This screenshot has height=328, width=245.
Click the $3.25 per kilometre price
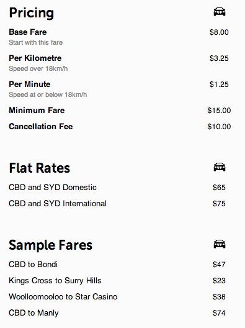(x=219, y=58)
